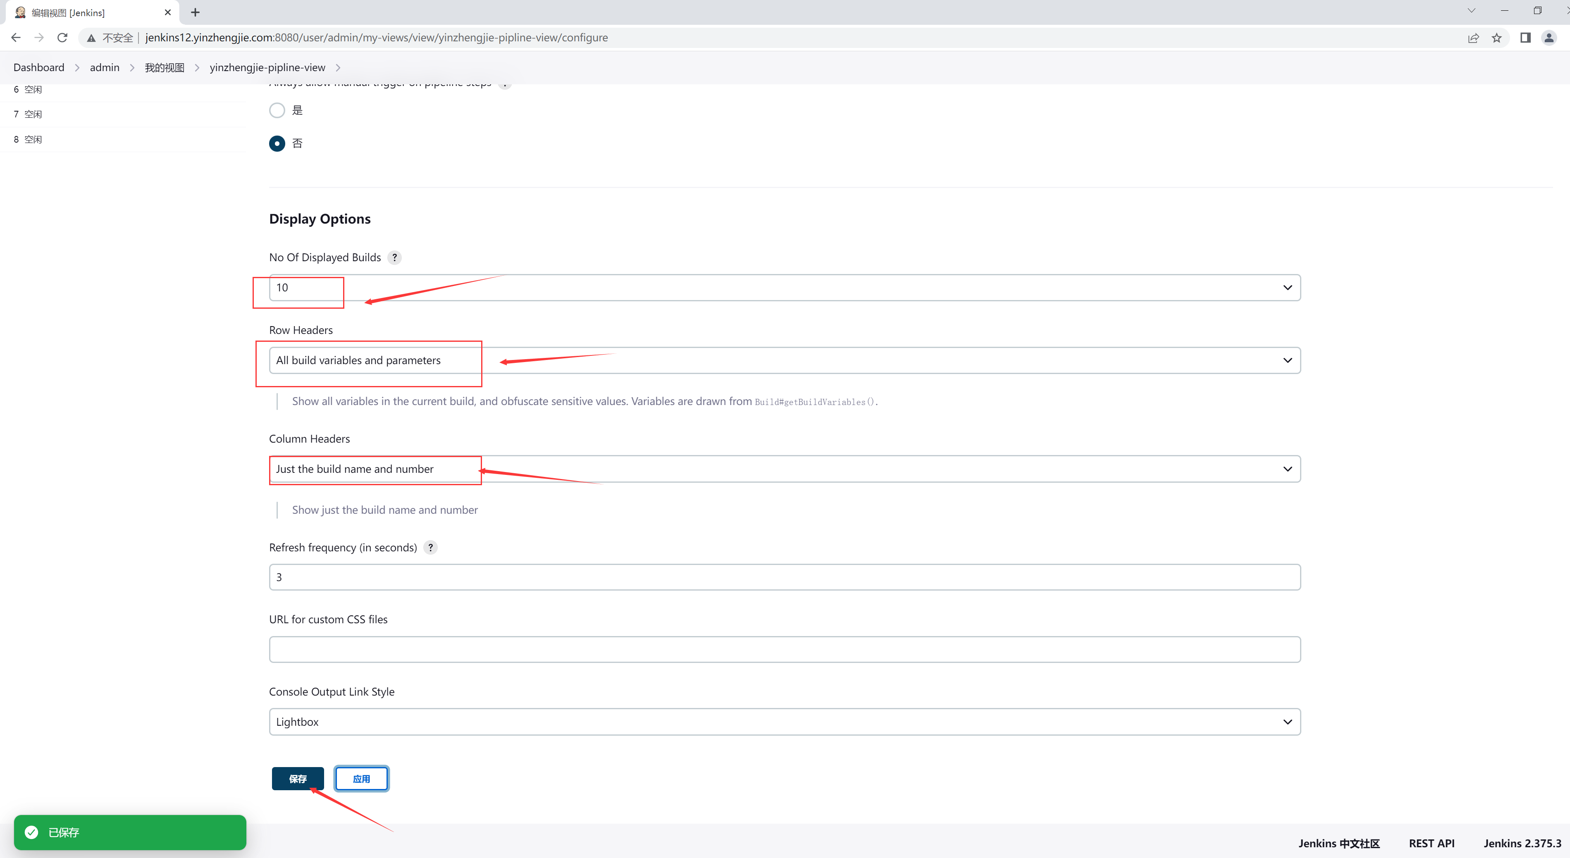Screen dimensions: 1570x858
Task: Select the 是 radio button
Action: [x=277, y=110]
